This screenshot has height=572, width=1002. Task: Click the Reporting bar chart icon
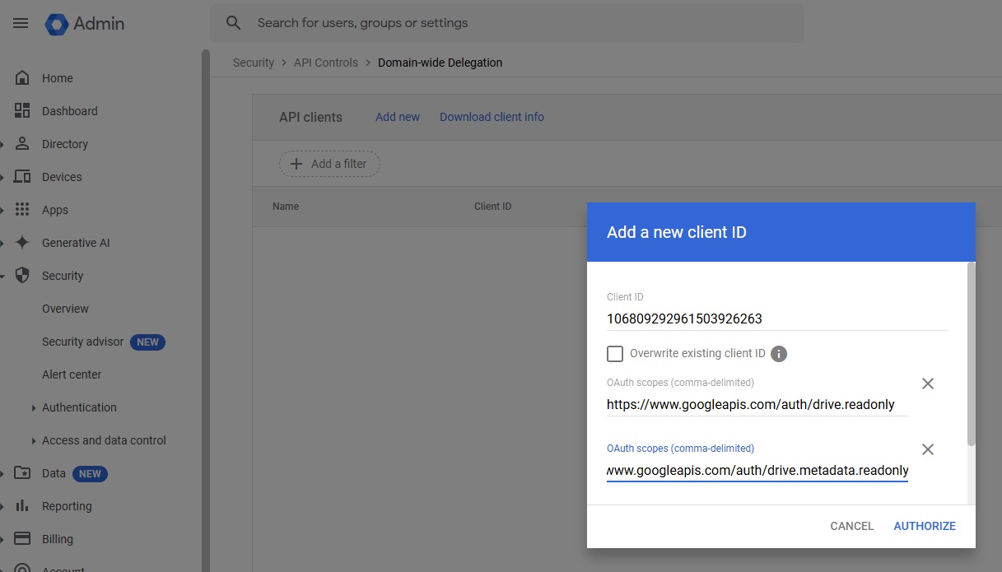(22, 506)
